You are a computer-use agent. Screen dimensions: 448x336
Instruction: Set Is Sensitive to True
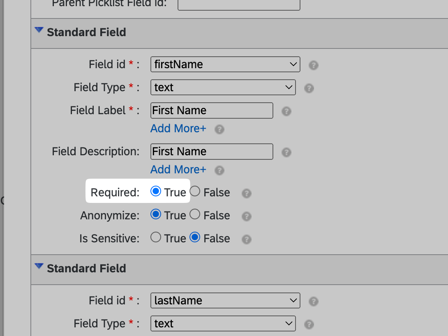click(156, 237)
